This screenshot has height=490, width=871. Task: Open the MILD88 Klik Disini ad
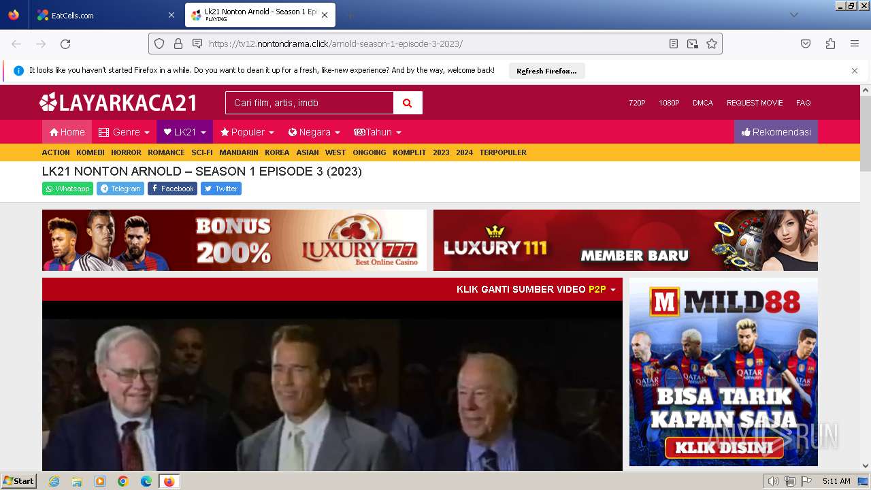click(x=723, y=372)
